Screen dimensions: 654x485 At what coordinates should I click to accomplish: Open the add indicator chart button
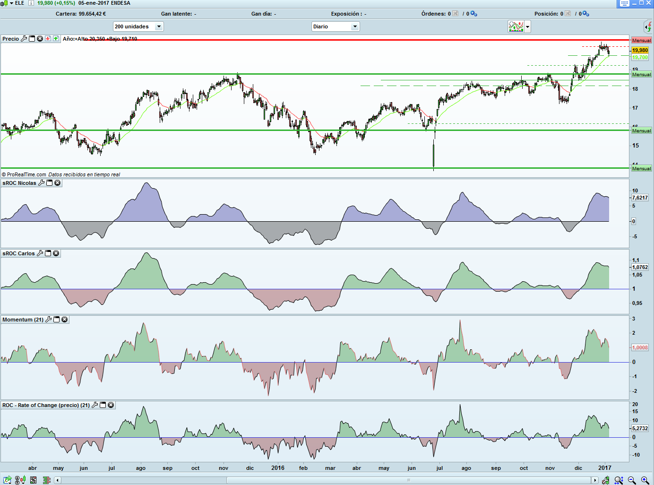pos(516,26)
